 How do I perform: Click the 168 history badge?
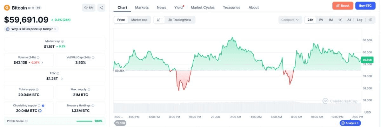pyautogui.click(x=120, y=123)
